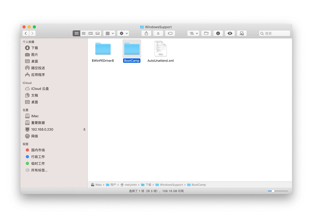Select 应用程序 in the sidebar
Screen dimensions: 314x218
tap(38, 75)
